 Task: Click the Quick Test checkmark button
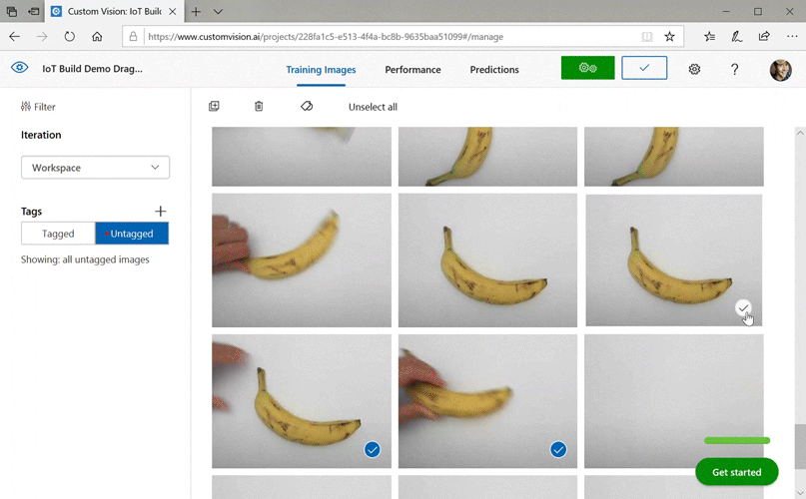pos(644,68)
